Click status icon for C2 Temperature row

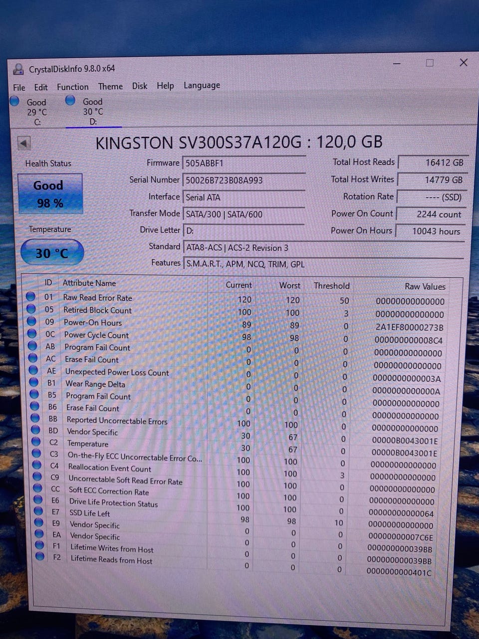[x=36, y=442]
